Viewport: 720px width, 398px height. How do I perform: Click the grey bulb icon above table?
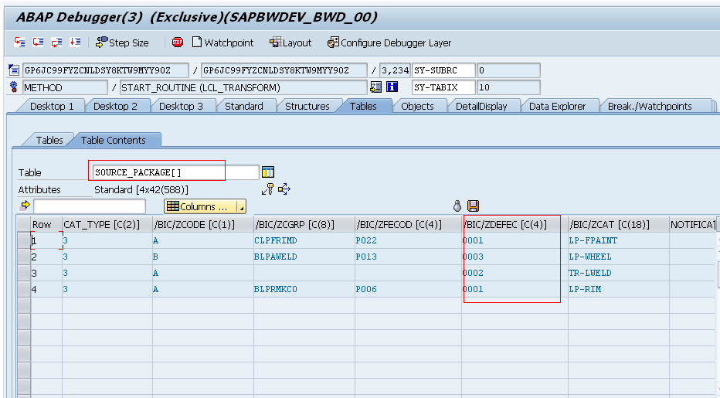[457, 206]
